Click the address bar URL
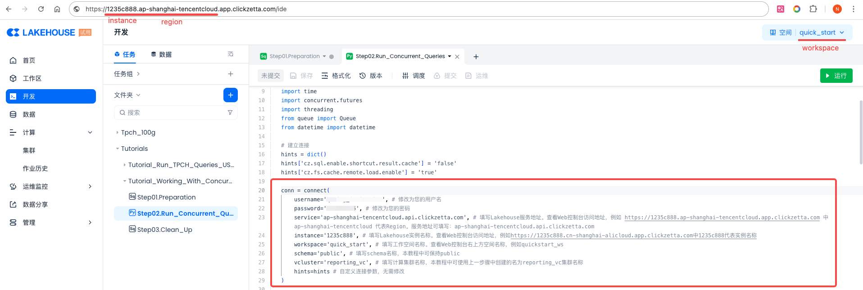 tap(186, 9)
